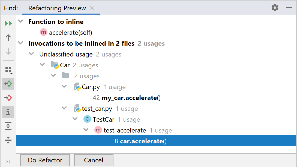Expand all tree nodes using toolbar icon

coord(8,126)
